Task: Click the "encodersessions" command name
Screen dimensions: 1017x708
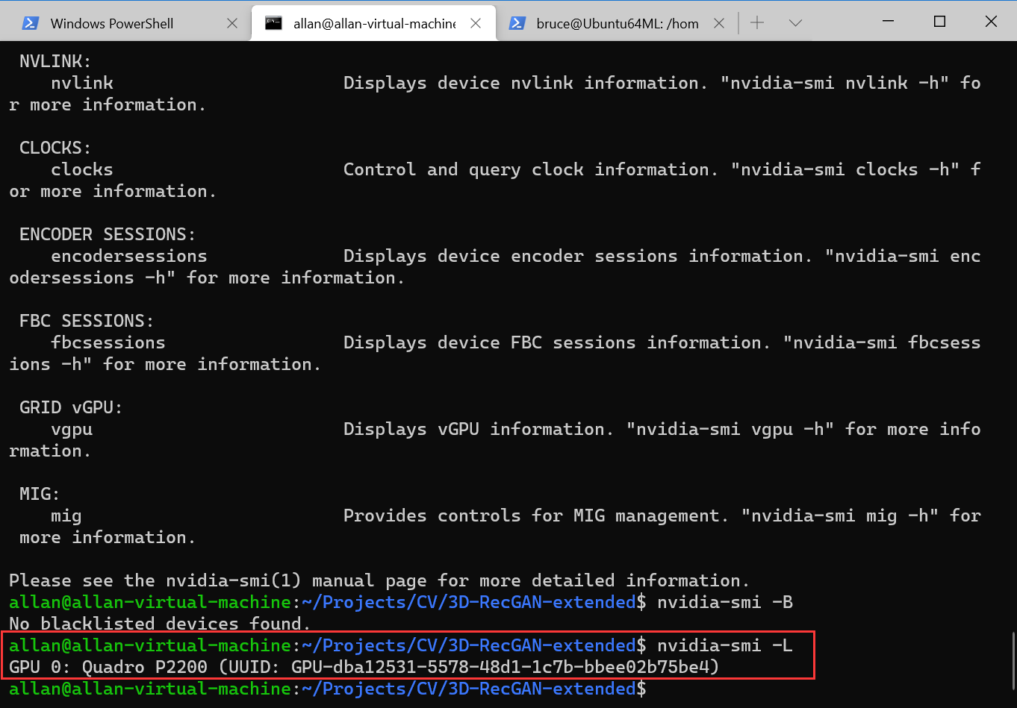Action: point(129,256)
